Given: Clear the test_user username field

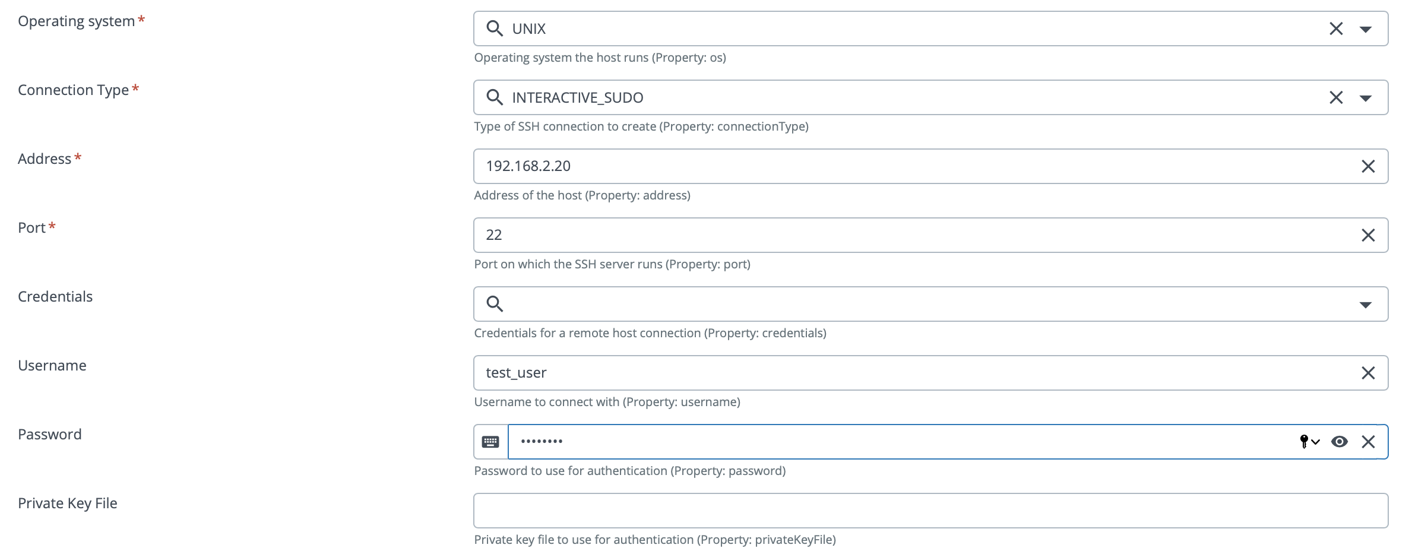Looking at the screenshot, I should coord(1368,373).
